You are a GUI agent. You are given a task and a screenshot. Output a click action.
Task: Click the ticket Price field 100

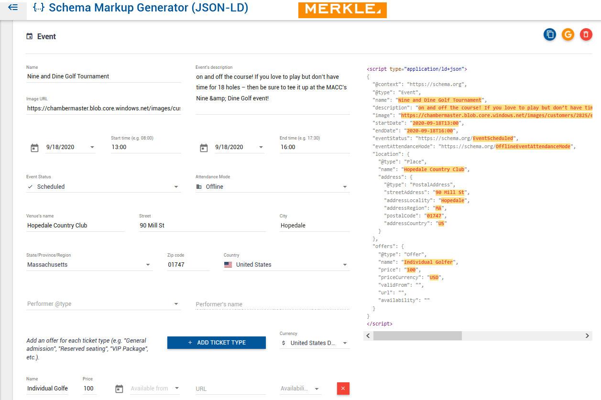click(x=89, y=389)
